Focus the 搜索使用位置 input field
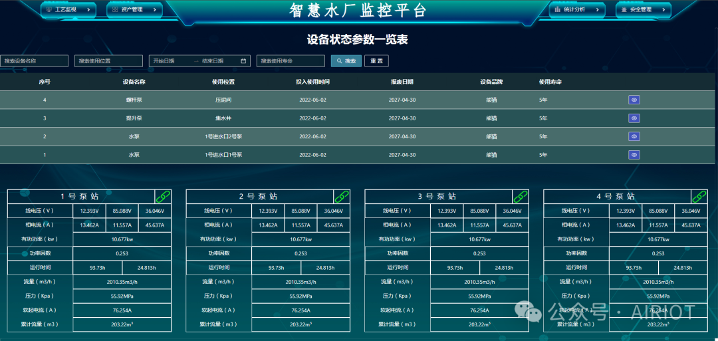718x341 pixels. pos(108,61)
